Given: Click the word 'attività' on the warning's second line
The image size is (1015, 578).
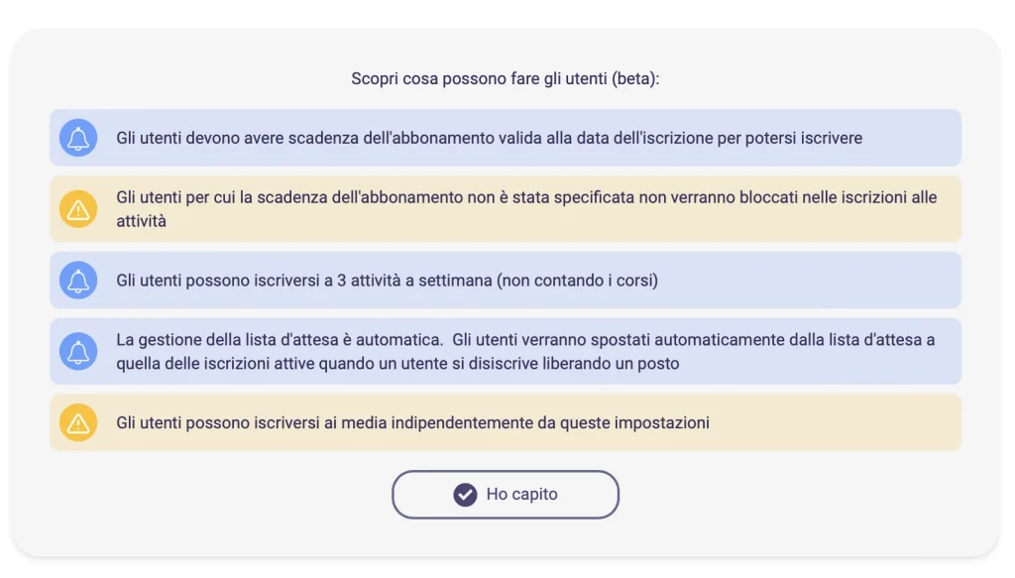Looking at the screenshot, I should coord(141,221).
